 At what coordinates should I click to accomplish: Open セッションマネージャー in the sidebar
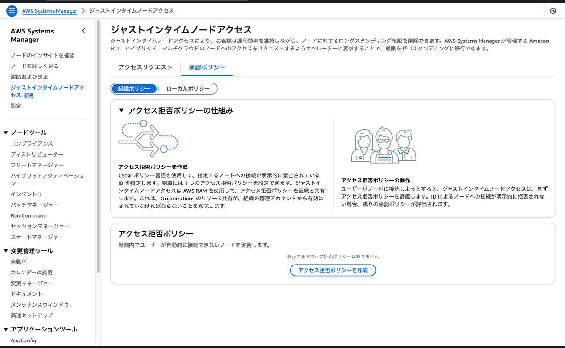pos(40,226)
